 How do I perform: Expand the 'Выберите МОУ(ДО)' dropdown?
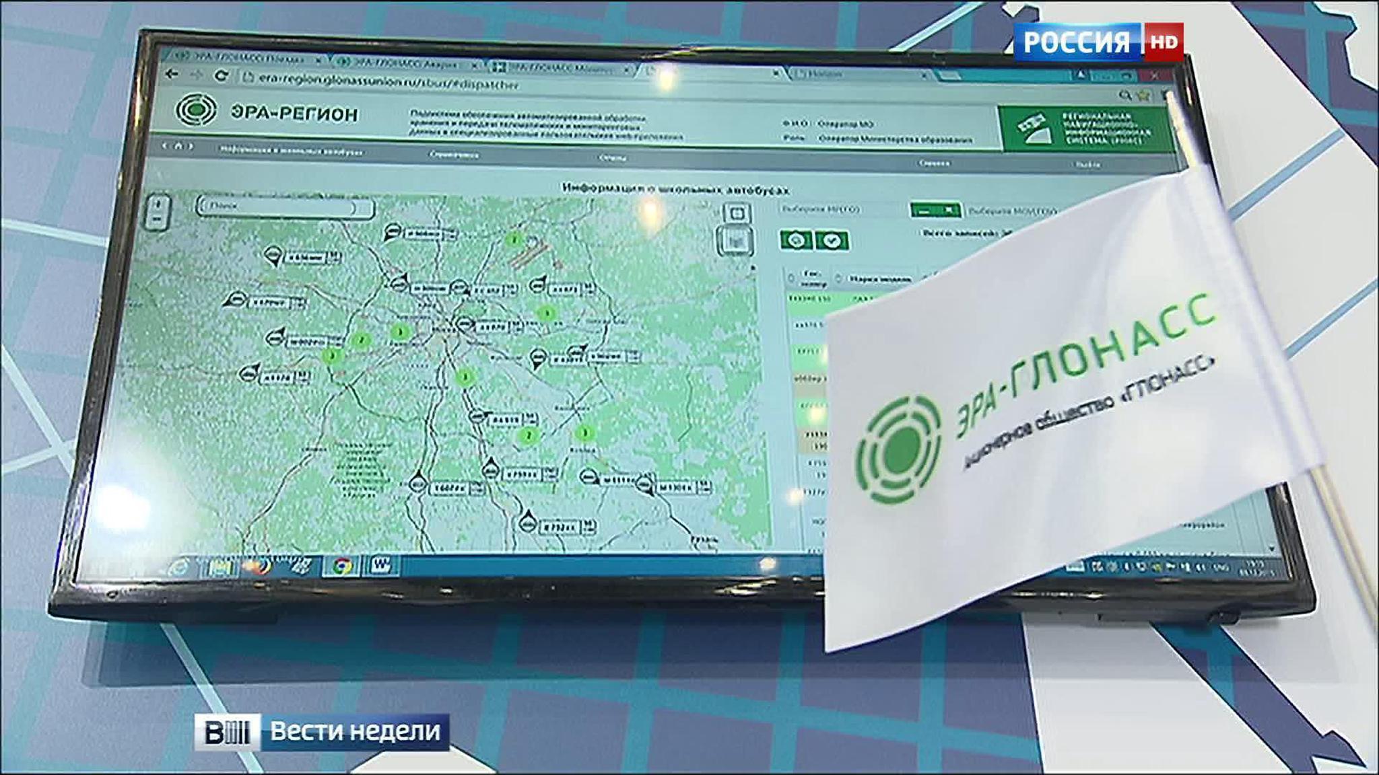coord(1010,211)
